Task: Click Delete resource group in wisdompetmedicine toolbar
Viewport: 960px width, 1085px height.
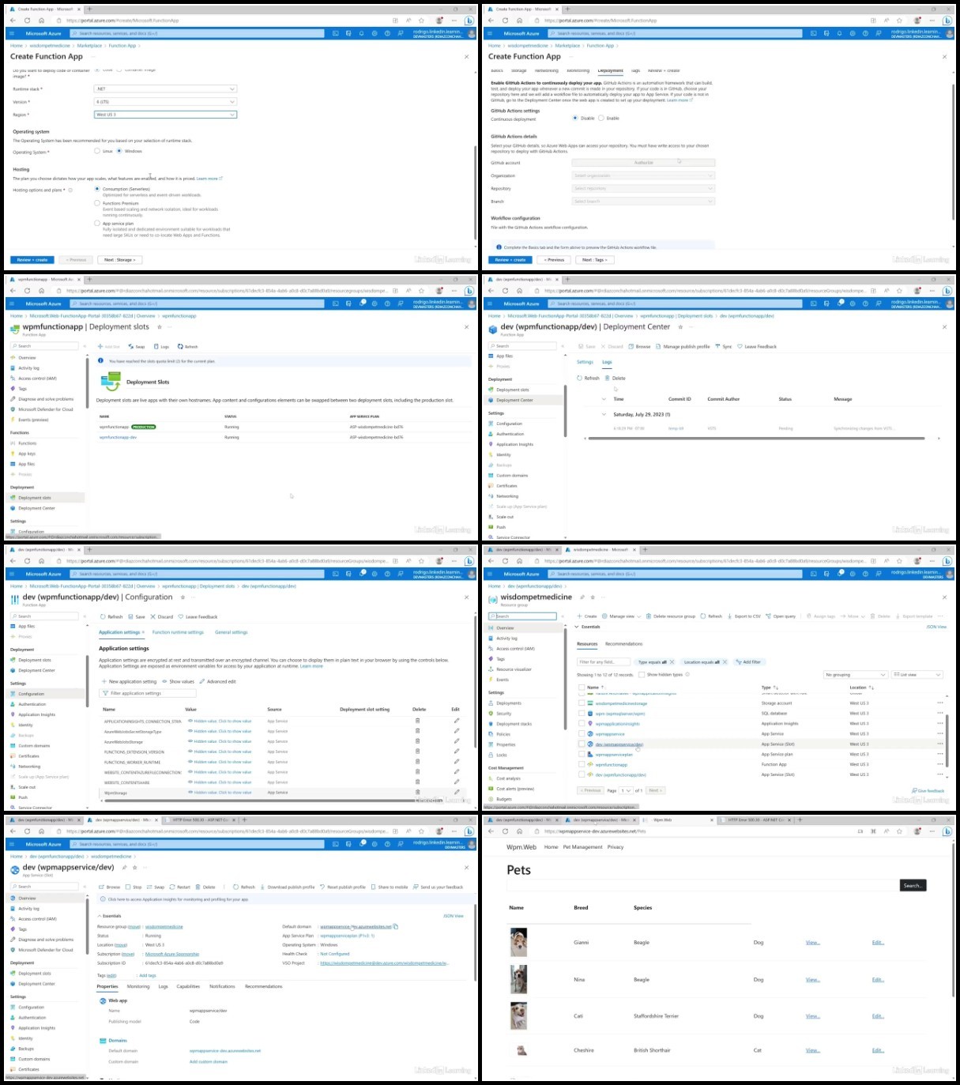Action: click(x=671, y=616)
